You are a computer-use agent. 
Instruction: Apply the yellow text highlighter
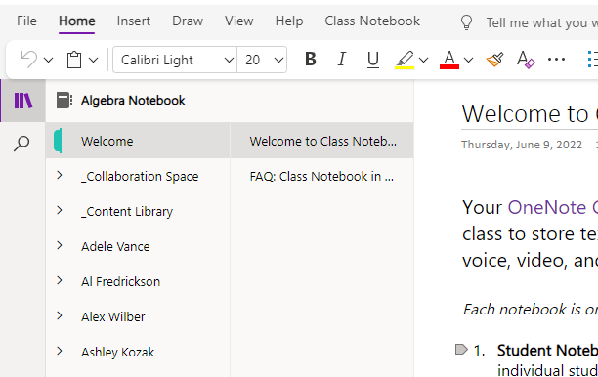click(405, 60)
